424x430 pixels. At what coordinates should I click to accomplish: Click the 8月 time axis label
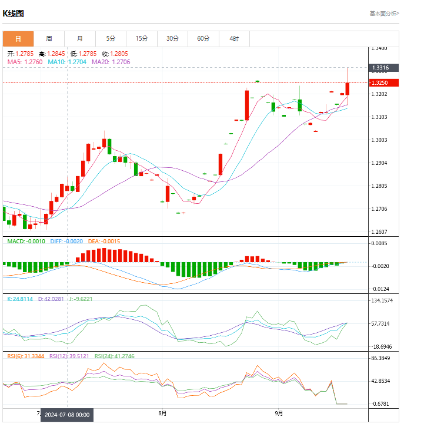click(162, 414)
